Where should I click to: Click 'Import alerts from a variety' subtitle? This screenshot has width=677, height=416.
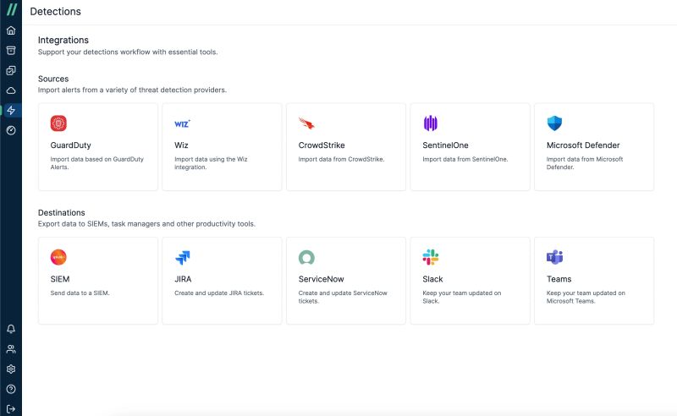(132, 90)
